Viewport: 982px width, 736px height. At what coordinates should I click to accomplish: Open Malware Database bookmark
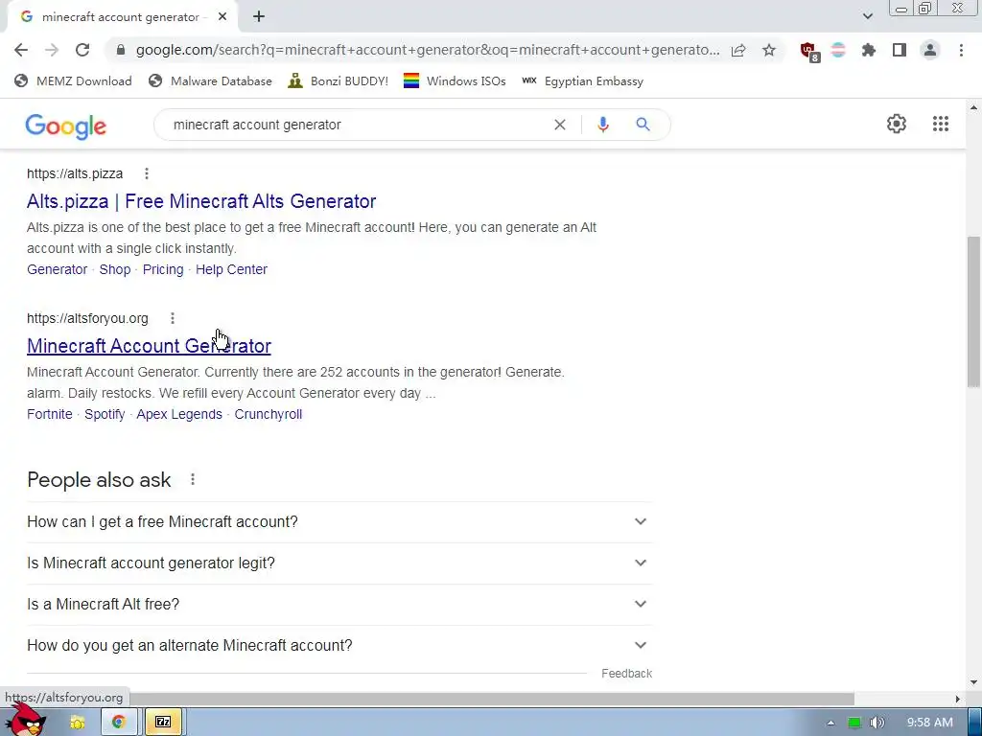[210, 80]
